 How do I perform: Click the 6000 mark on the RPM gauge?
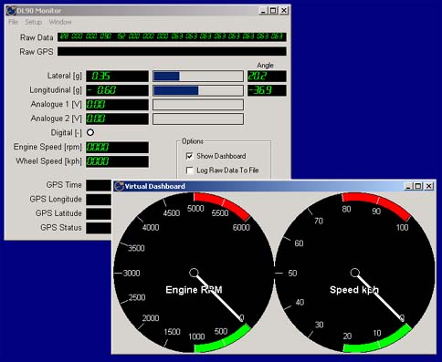(241, 227)
